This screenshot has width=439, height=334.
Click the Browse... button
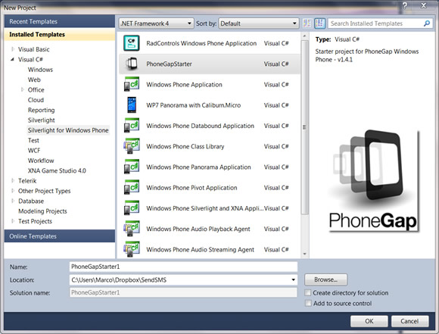pyautogui.click(x=326, y=279)
